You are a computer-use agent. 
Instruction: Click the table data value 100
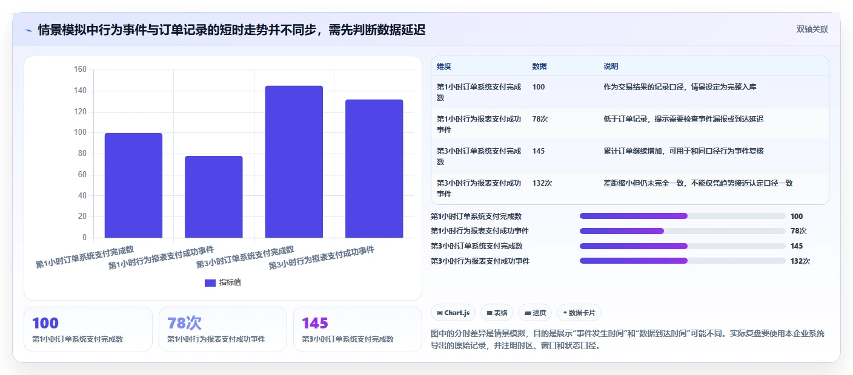coord(539,87)
